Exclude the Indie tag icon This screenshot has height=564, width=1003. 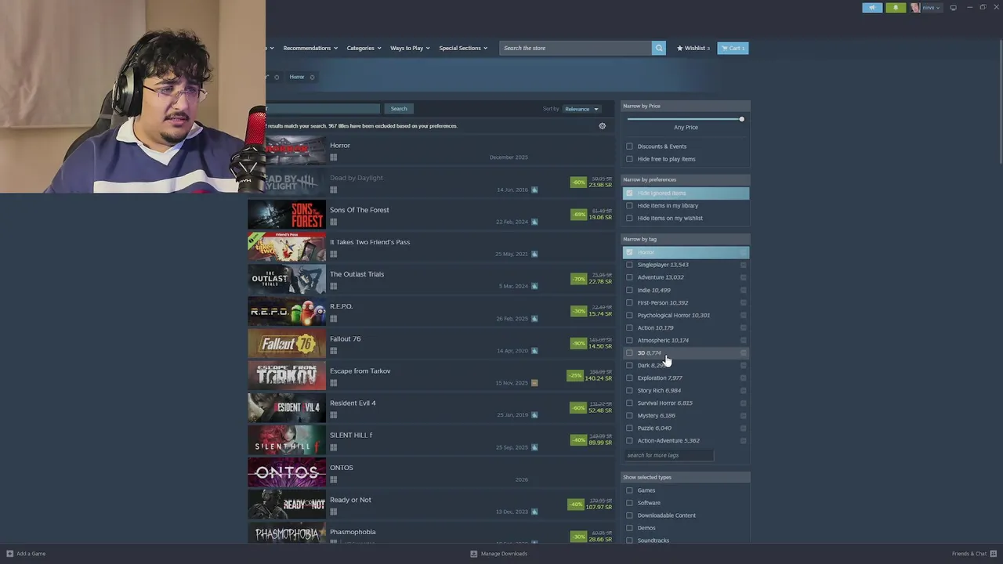click(743, 290)
